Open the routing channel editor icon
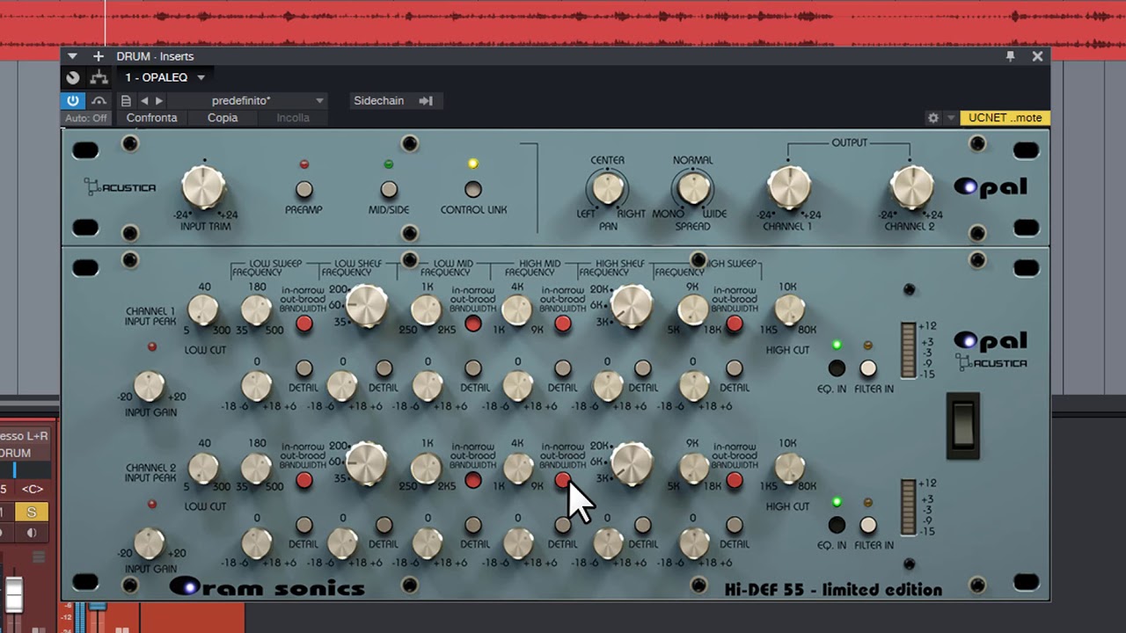Image resolution: width=1126 pixels, height=633 pixels. click(99, 78)
